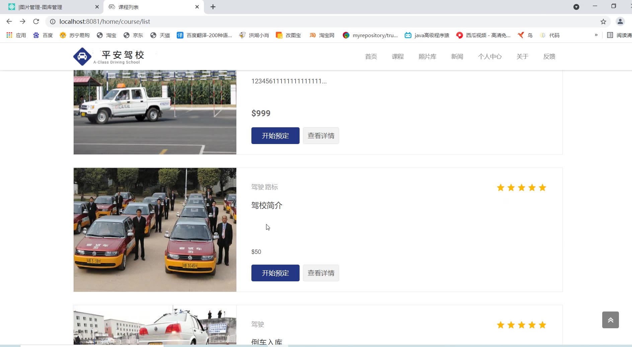Open 照片库 in site navigation

[x=427, y=57]
